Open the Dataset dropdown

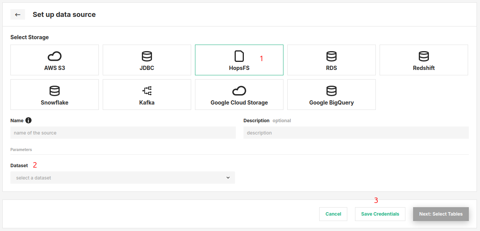click(x=122, y=178)
